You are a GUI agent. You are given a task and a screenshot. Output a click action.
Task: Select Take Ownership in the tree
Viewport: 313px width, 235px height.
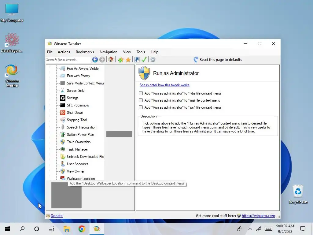pyautogui.click(x=79, y=142)
